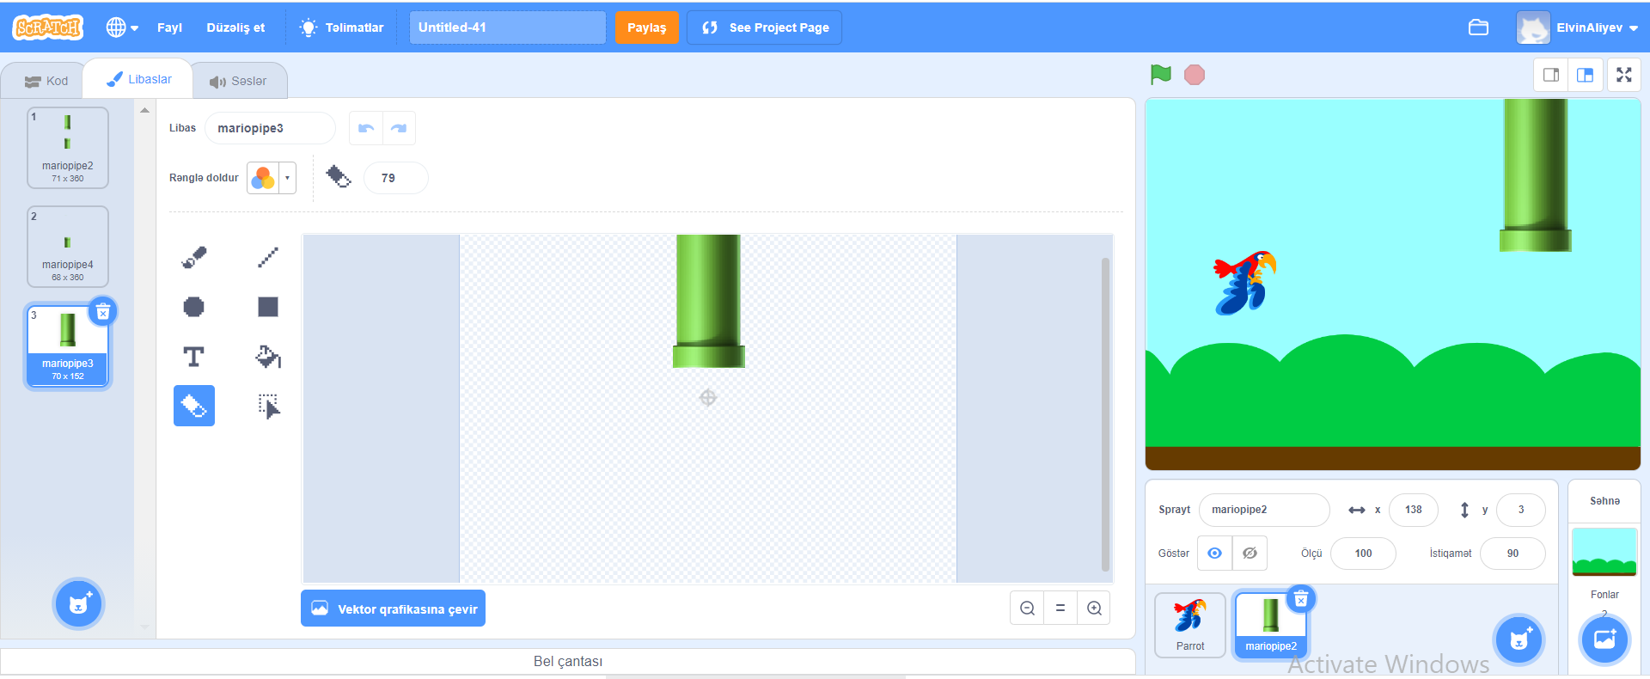Click the Redo arrow

click(399, 128)
